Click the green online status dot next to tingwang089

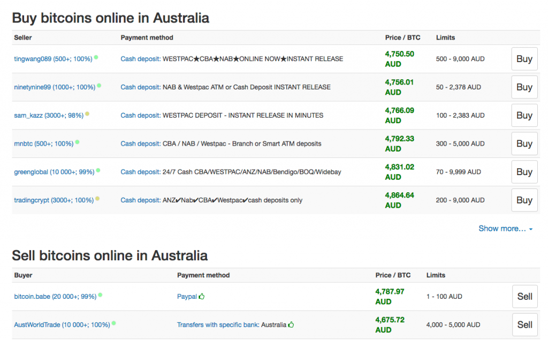coord(96,57)
